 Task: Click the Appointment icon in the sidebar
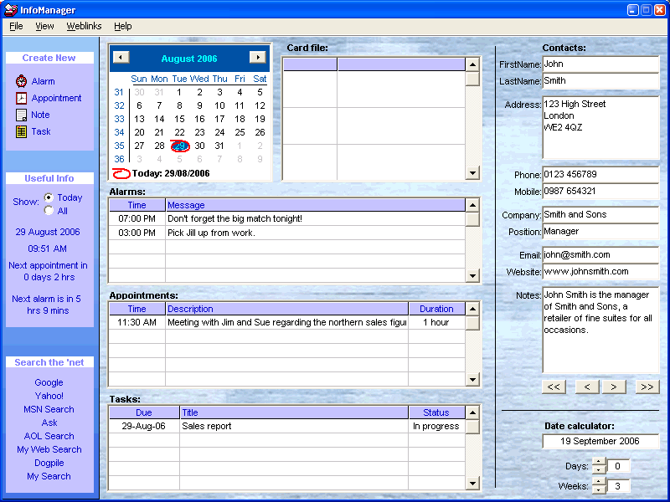click(x=22, y=98)
